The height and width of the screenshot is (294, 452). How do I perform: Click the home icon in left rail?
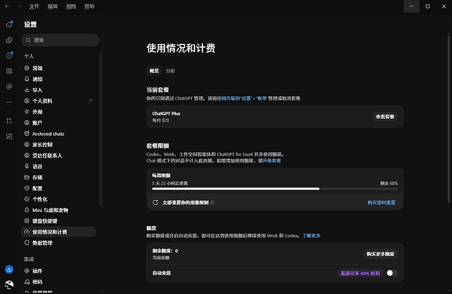[9, 24]
